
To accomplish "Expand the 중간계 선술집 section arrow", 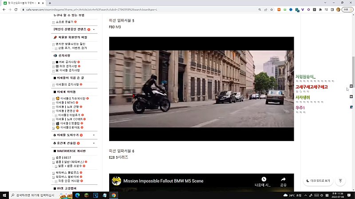I will pyautogui.click(x=94, y=143).
